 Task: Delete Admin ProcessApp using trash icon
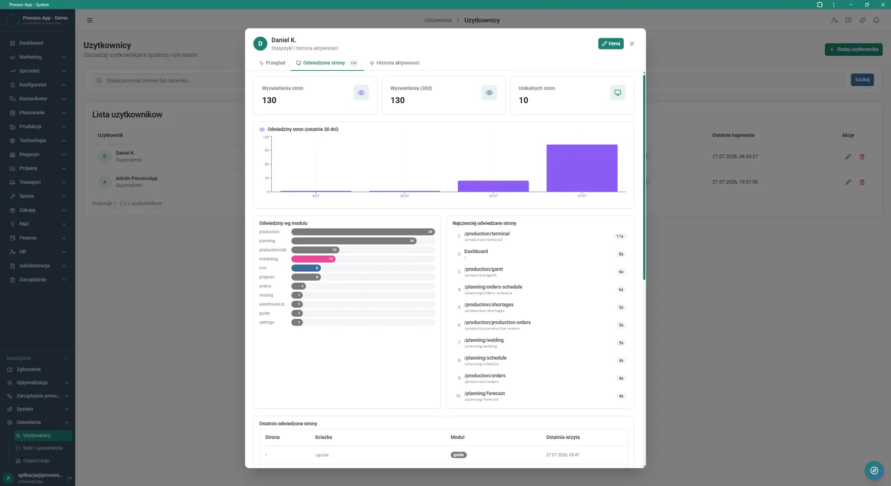pyautogui.click(x=862, y=182)
